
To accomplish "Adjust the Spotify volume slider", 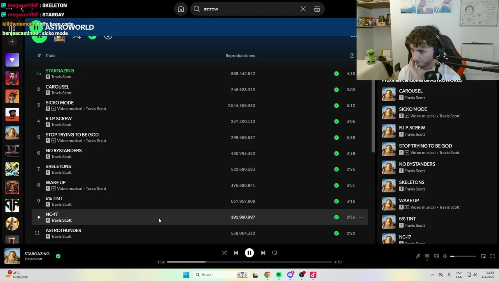I will tap(463, 256).
